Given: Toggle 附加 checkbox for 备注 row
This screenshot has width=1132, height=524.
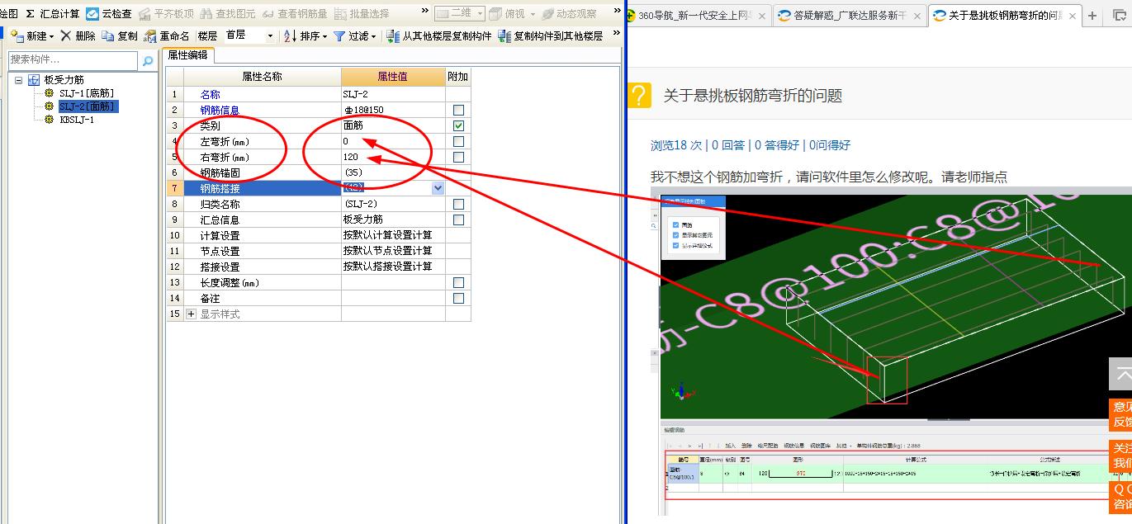Looking at the screenshot, I should 458,298.
